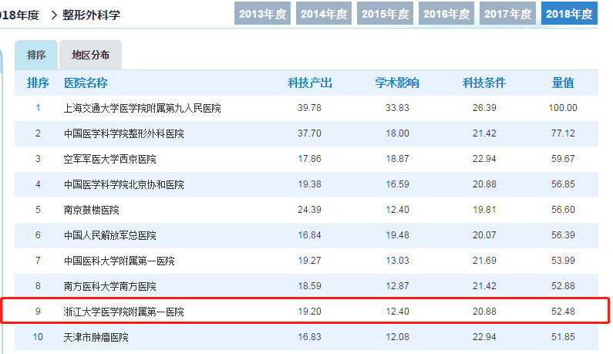Image resolution: width=613 pixels, height=354 pixels.
Task: Click rank number 10 cell
Action: pos(38,337)
